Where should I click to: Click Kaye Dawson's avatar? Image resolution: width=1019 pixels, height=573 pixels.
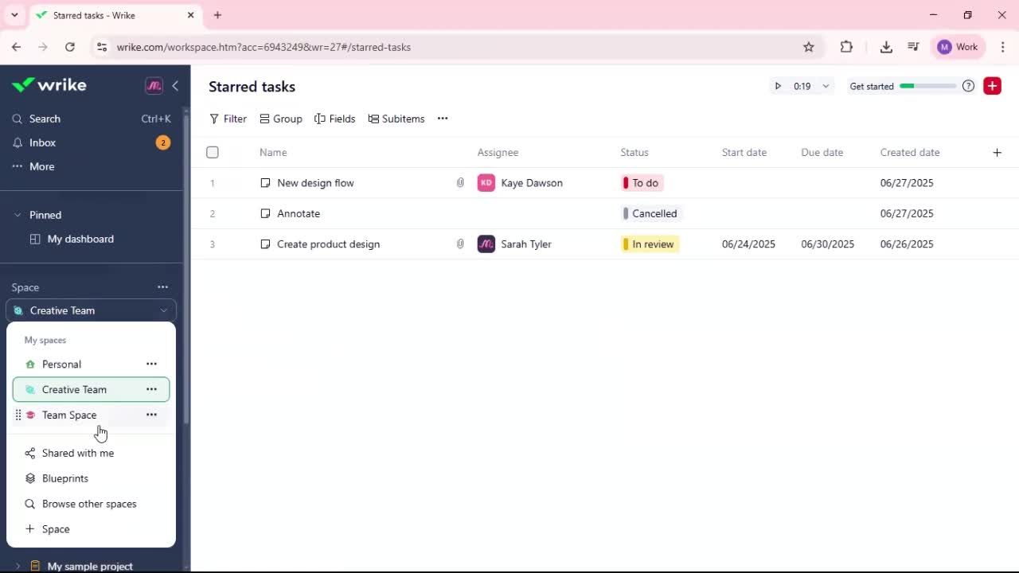pyautogui.click(x=486, y=183)
